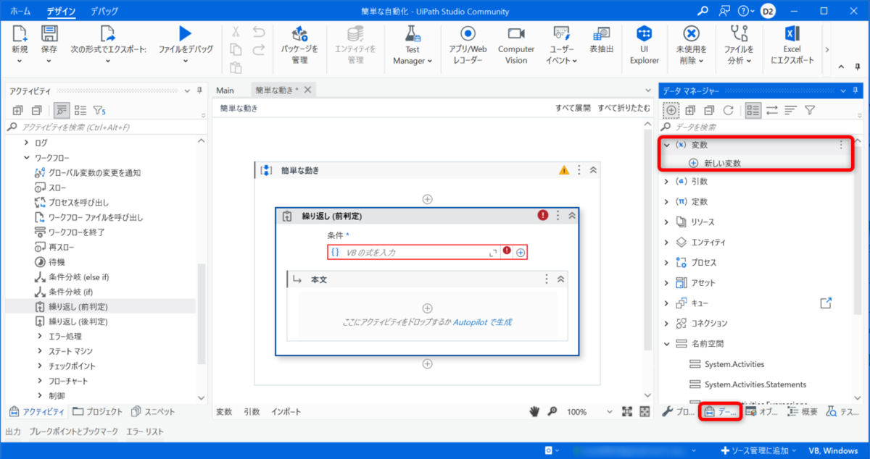Click すべて展開 (Expand All)
The height and width of the screenshot is (459, 870).
[x=573, y=108]
